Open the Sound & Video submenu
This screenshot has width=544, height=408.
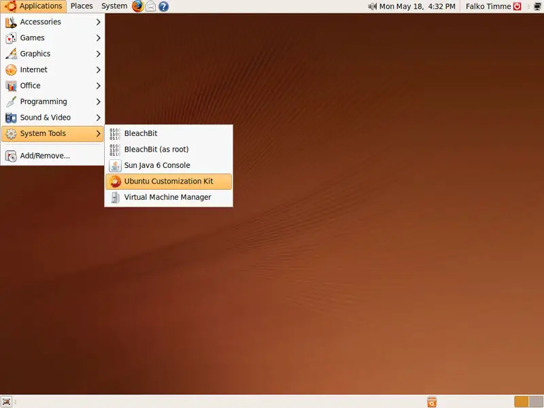pos(53,118)
